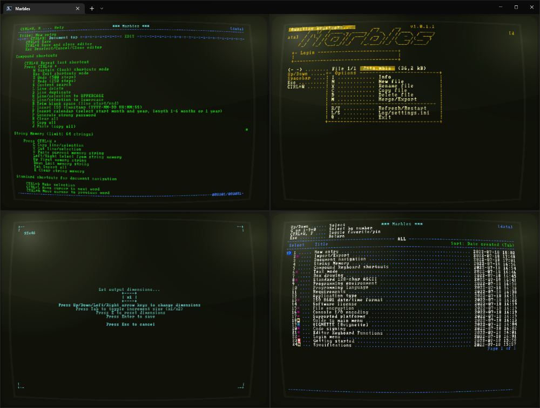Click the blue pin marker on row 19
Image resolution: width=540 pixels, height=408 pixels.
point(299,324)
